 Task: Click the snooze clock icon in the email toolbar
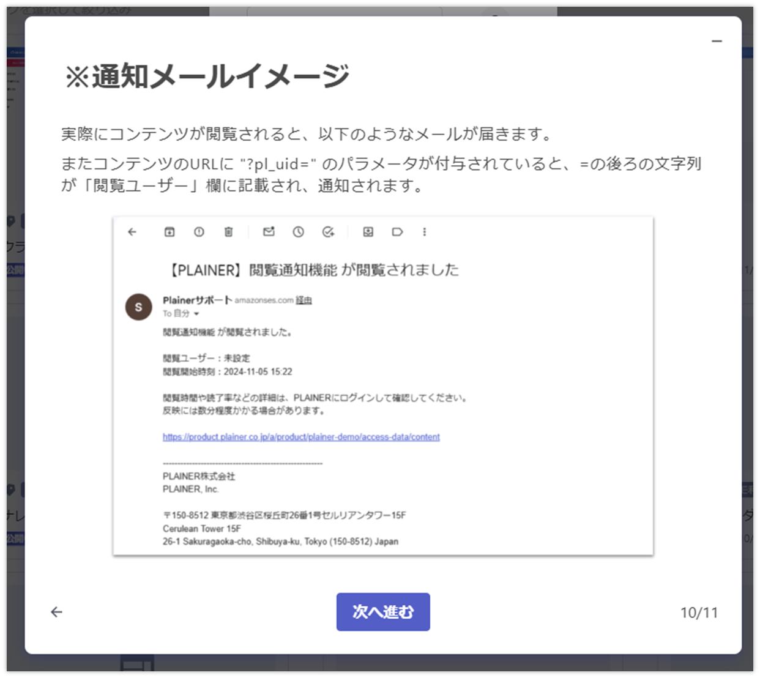click(x=298, y=232)
